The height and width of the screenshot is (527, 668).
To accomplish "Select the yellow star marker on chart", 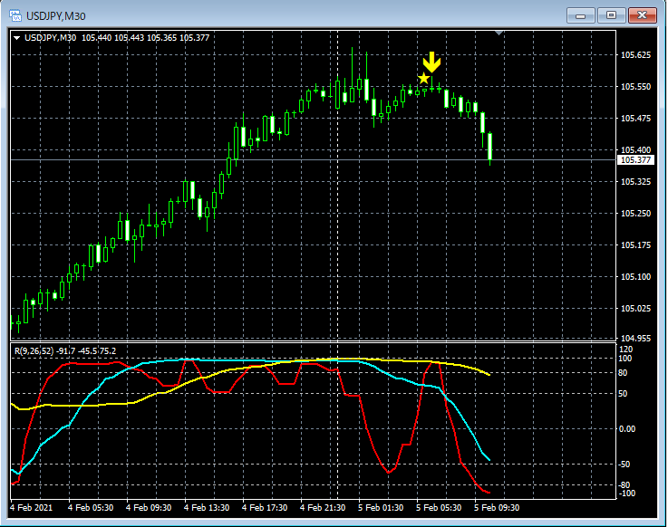I will [424, 79].
